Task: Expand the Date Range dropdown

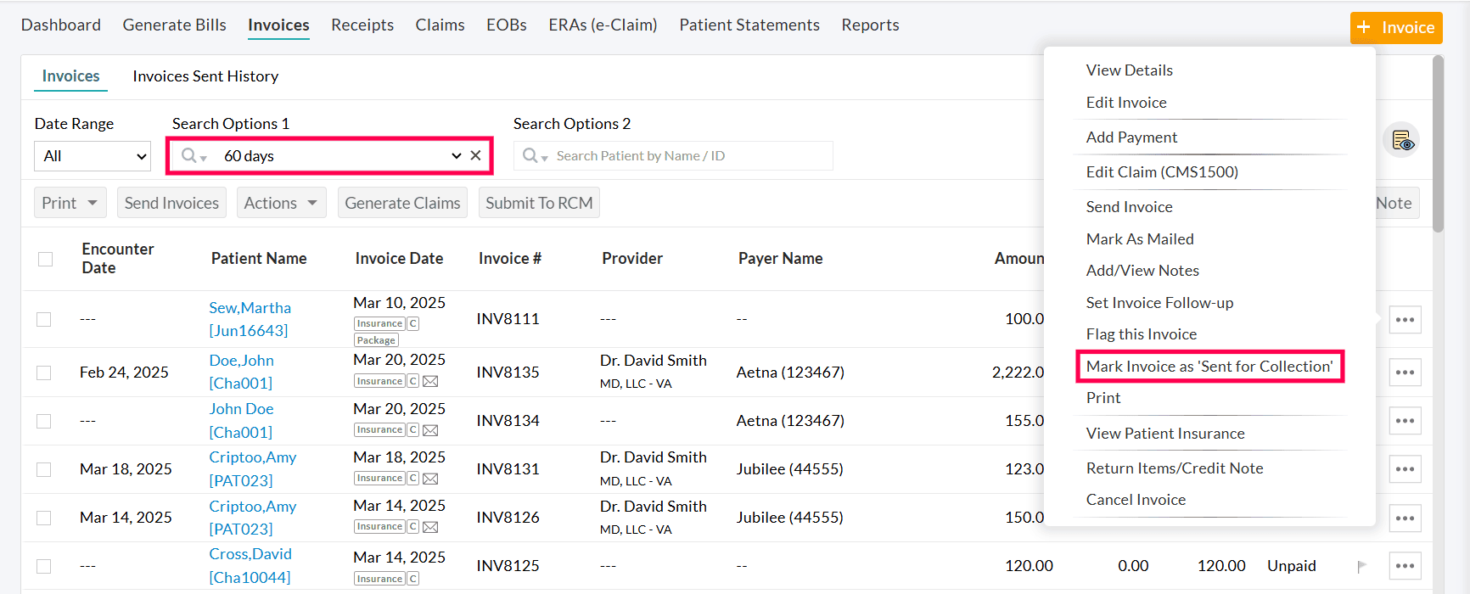Action: coord(93,156)
